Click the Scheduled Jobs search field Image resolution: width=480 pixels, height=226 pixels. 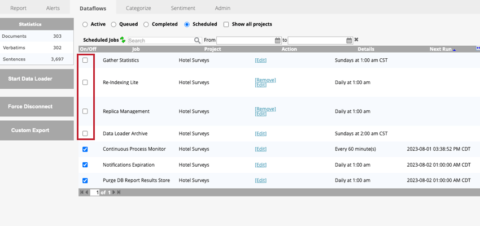(x=160, y=41)
